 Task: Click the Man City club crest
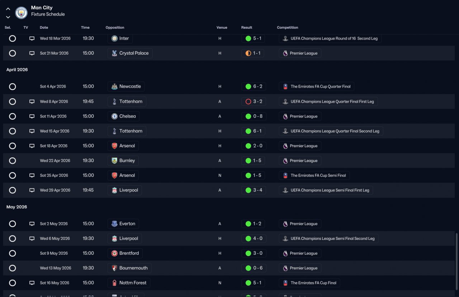coord(21,13)
